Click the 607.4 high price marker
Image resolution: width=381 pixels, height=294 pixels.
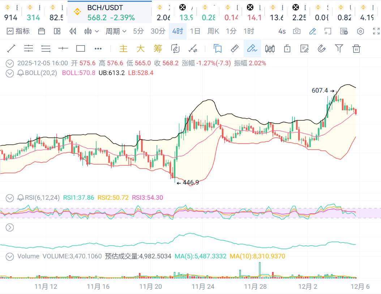coord(320,90)
